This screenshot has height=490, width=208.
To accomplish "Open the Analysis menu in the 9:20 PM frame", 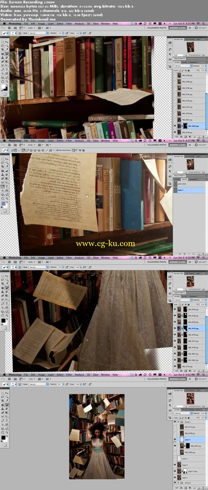I will (x=79, y=257).
